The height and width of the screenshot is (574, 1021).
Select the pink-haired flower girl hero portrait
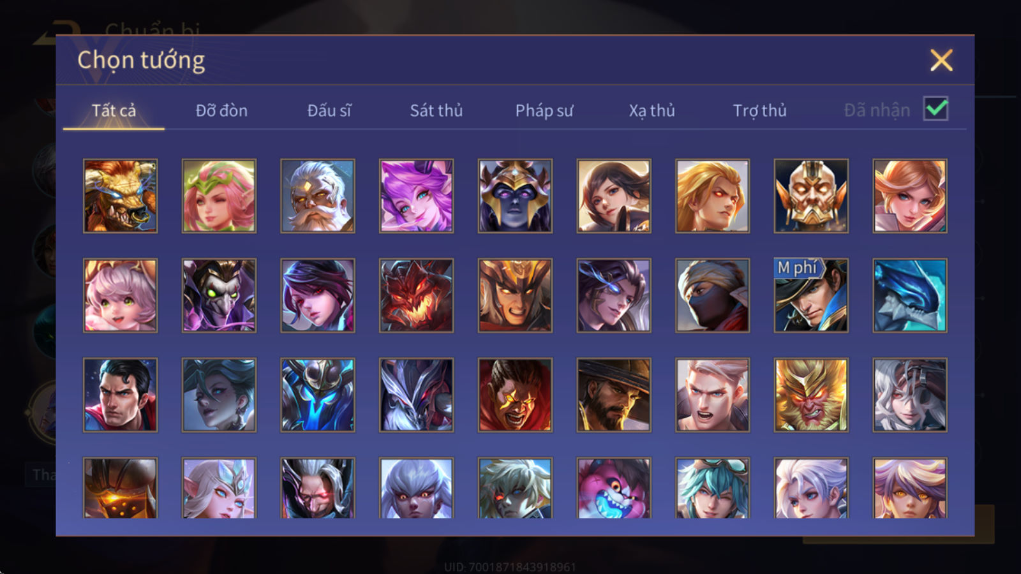coord(219,196)
